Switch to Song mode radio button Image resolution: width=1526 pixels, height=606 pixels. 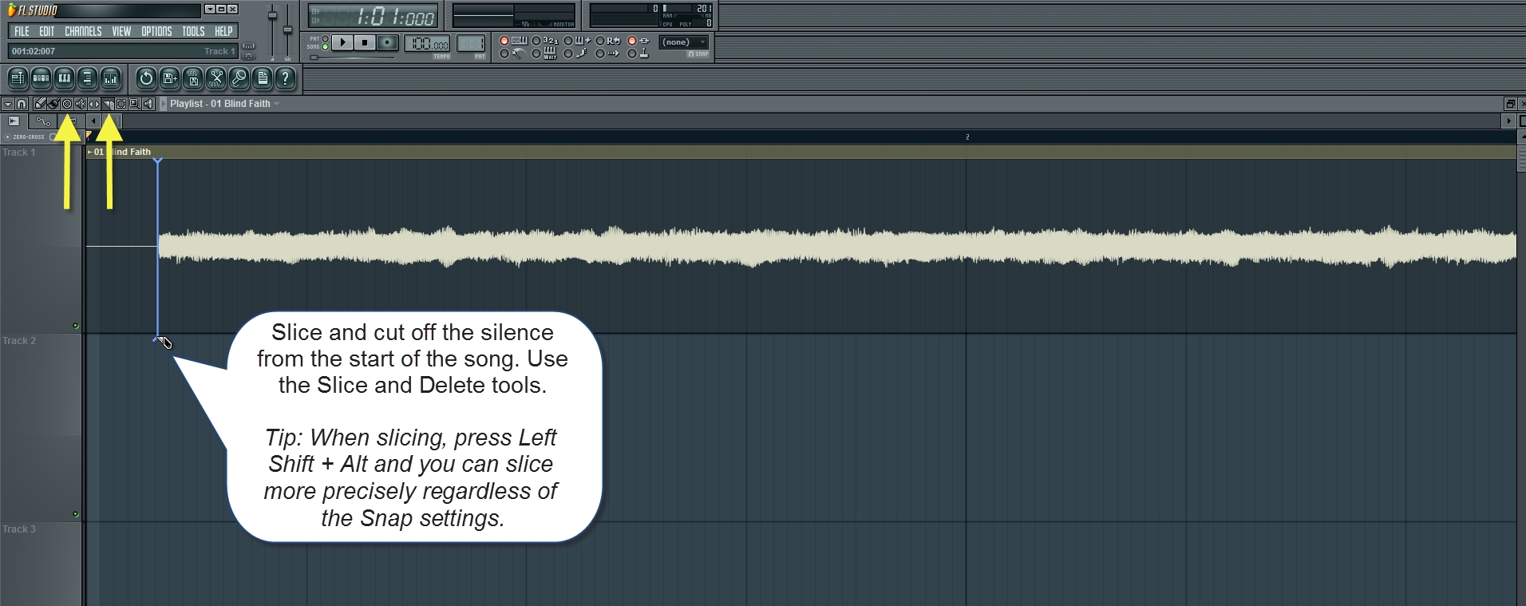pos(325,47)
